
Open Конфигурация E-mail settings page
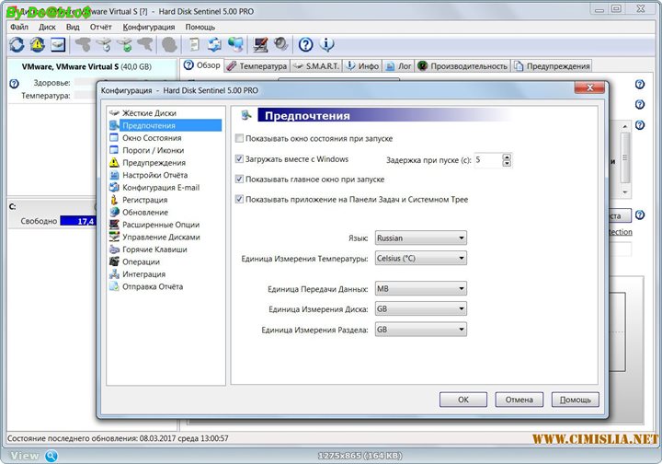pyautogui.click(x=160, y=188)
